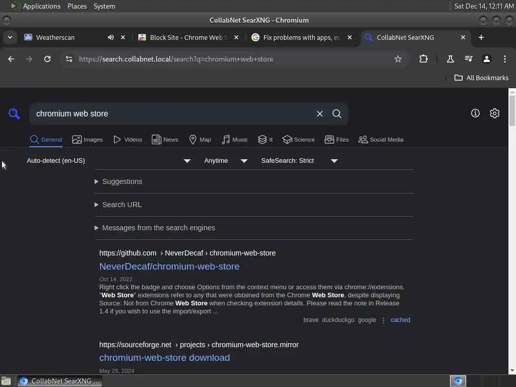
Task: Open the SafeSearch Strict dropdown
Action: tap(299, 161)
